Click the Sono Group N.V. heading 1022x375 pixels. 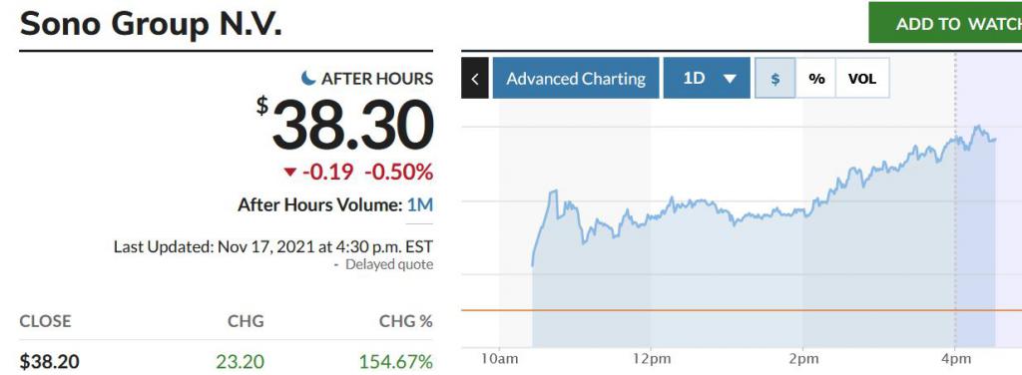coord(151,24)
